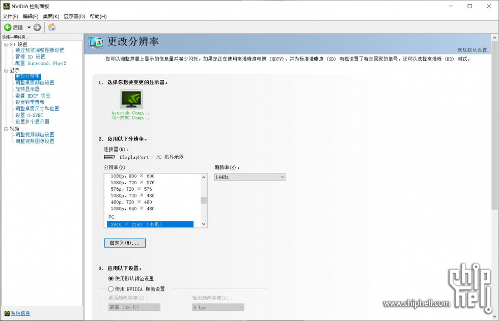Click the main panel vertical scrollbar thumb
The image size is (499, 321).
[x=494, y=126]
